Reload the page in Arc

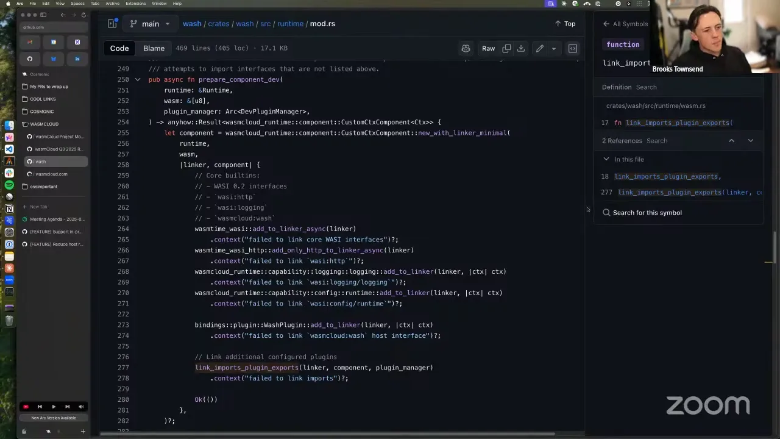(x=83, y=15)
